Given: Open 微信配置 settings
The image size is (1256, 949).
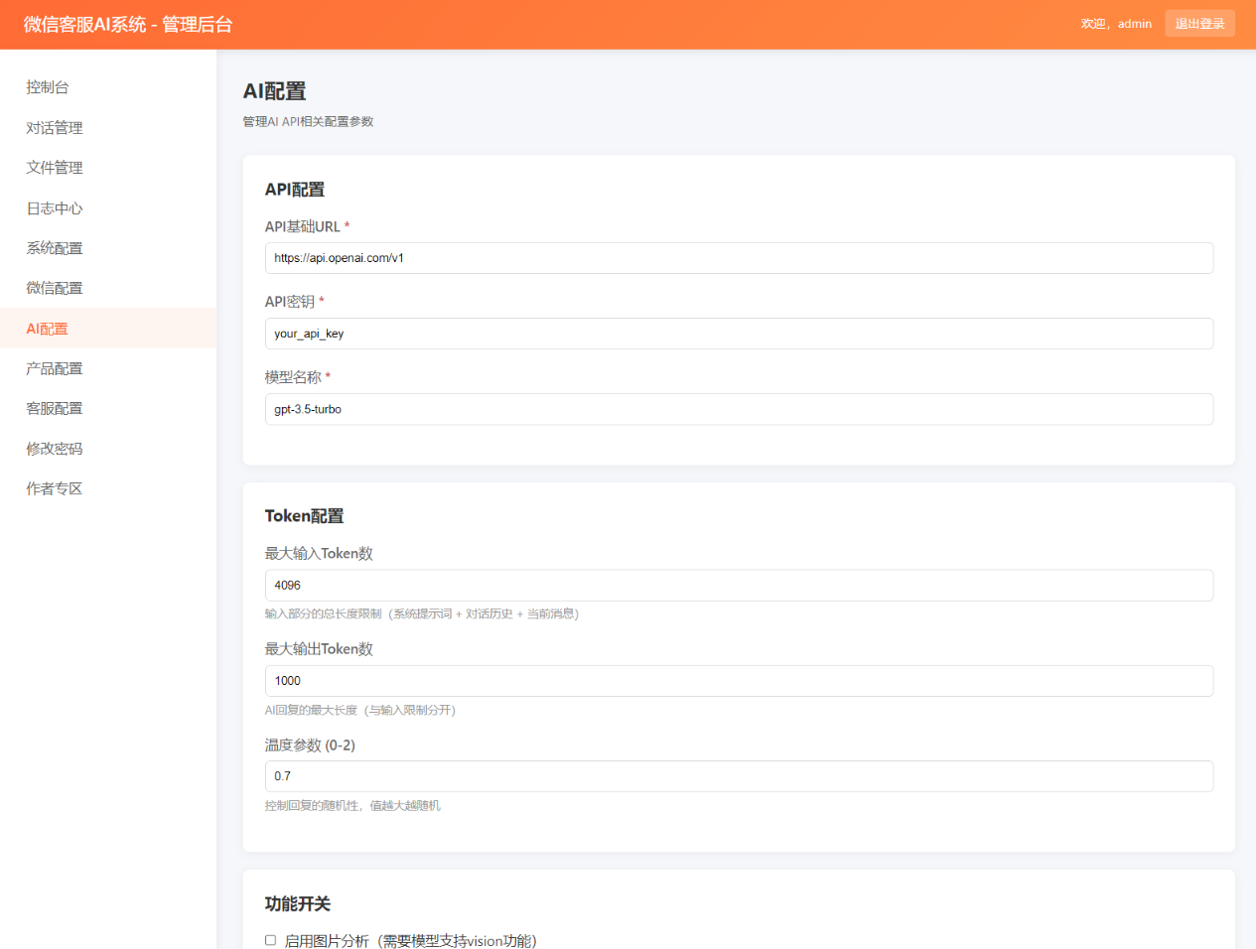Looking at the screenshot, I should click(55, 288).
